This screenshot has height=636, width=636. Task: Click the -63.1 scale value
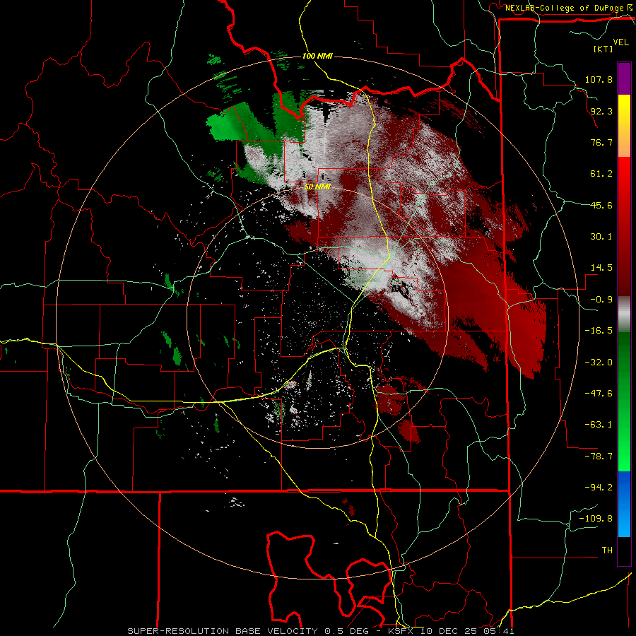pos(599,425)
